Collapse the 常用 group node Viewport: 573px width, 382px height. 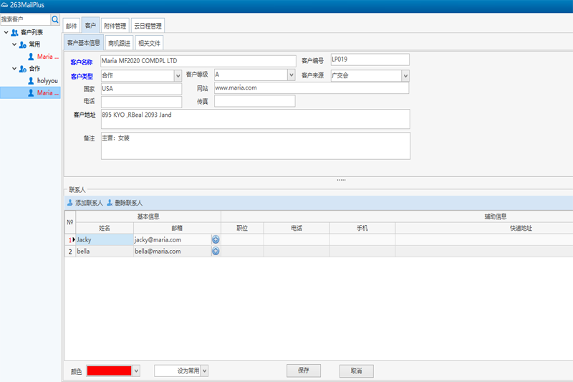pos(14,44)
